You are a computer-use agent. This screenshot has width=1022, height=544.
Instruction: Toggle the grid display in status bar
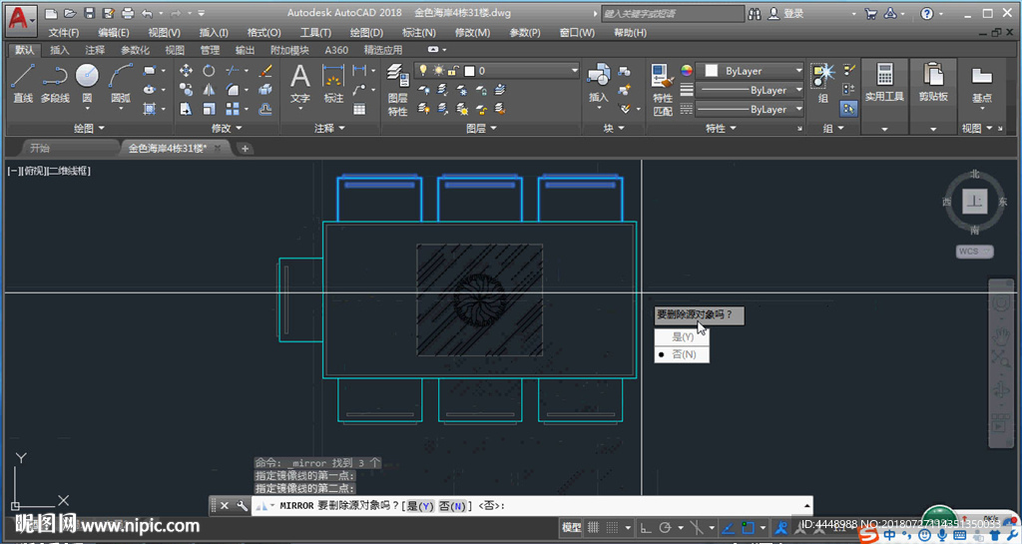pyautogui.click(x=593, y=527)
